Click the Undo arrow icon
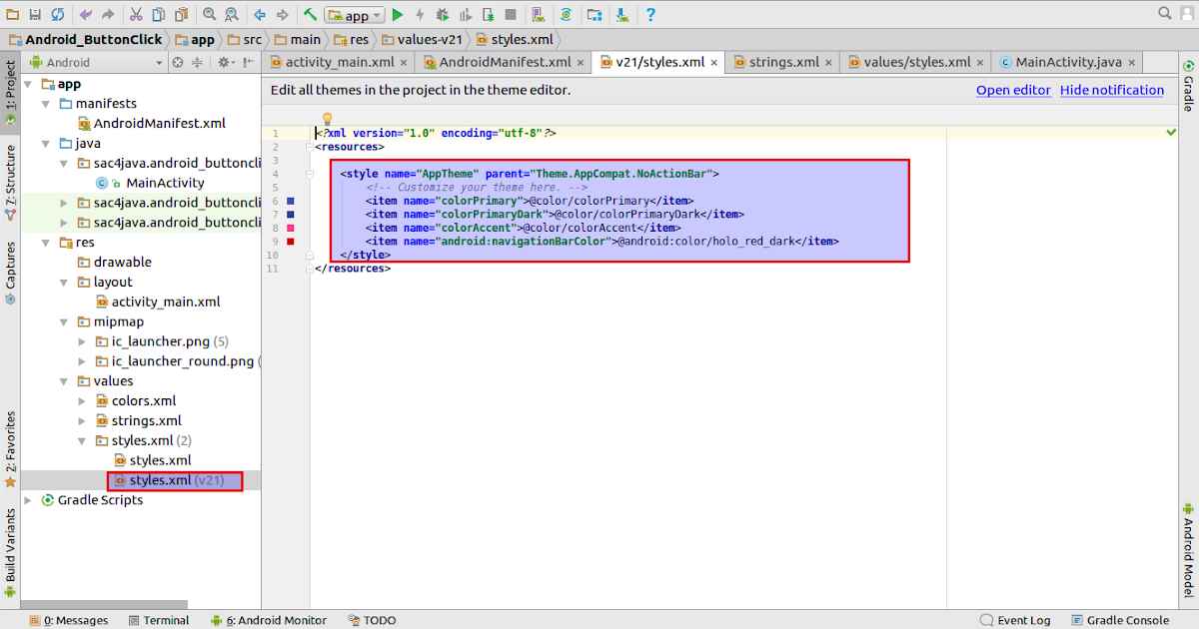The image size is (1199, 629). point(86,14)
